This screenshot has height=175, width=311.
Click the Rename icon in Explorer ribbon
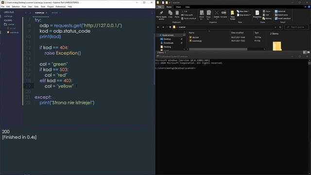tap(224, 14)
